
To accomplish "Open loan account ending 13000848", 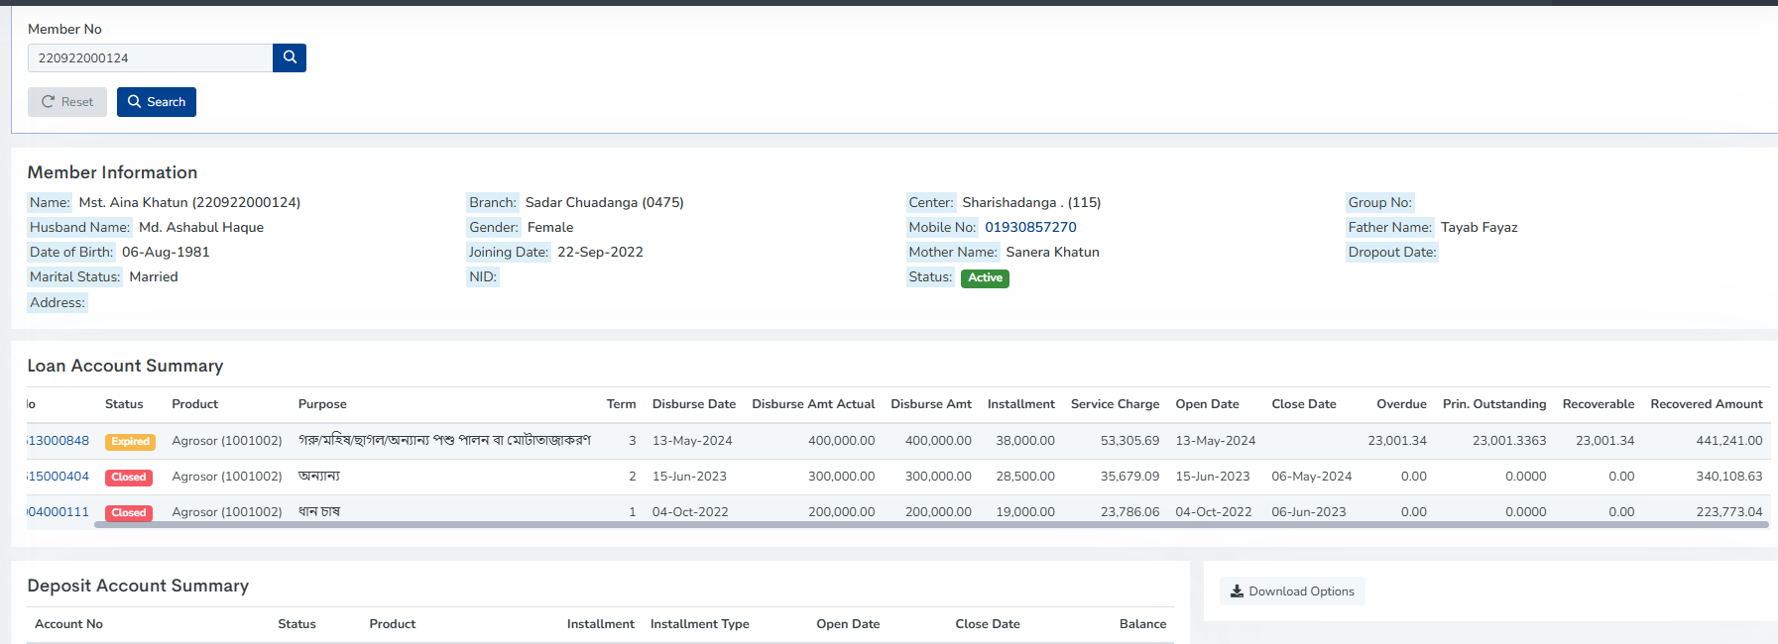I will [59, 441].
